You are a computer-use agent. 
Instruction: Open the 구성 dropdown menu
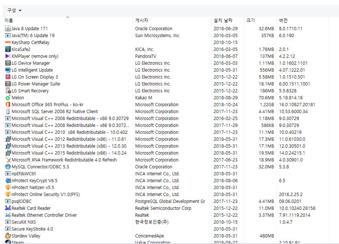(15, 10)
